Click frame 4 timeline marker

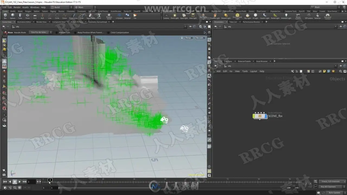pos(50,180)
